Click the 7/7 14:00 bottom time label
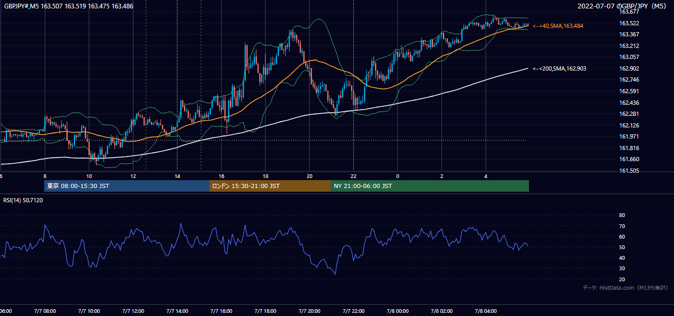674x316 pixels. pos(178,311)
